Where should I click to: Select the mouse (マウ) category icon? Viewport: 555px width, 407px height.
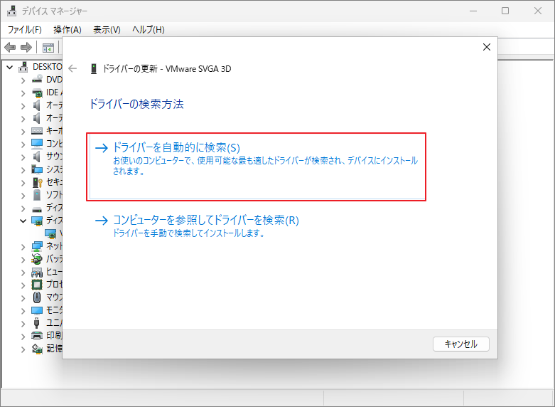tap(37, 297)
